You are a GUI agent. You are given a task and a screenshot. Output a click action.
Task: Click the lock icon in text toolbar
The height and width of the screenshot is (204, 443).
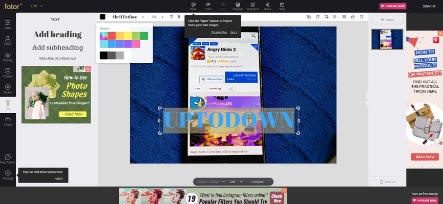(352, 17)
